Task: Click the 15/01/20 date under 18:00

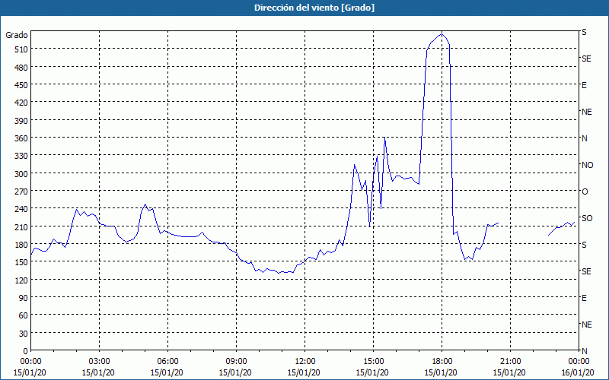Action: 442,372
